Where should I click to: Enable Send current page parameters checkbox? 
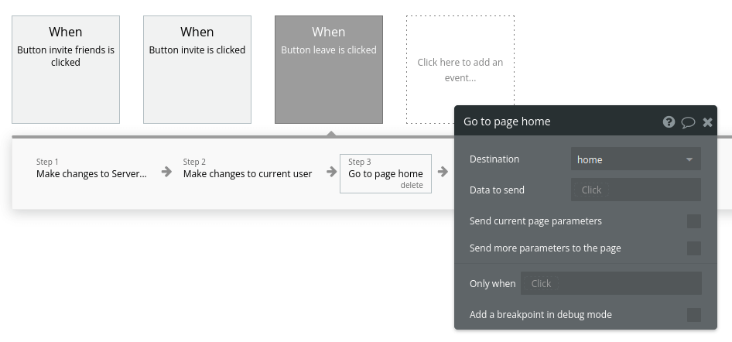coord(693,221)
